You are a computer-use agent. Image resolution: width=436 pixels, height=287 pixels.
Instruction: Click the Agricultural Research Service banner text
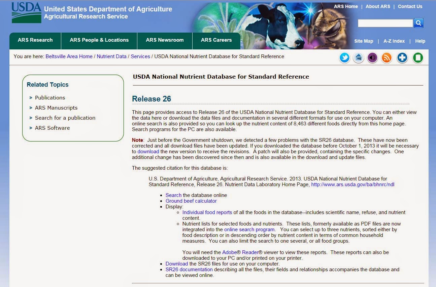point(86,16)
